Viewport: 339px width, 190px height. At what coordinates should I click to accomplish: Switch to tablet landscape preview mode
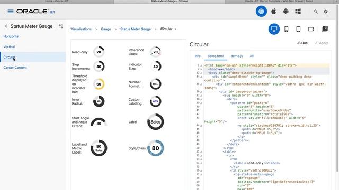pyautogui.click(x=311, y=29)
